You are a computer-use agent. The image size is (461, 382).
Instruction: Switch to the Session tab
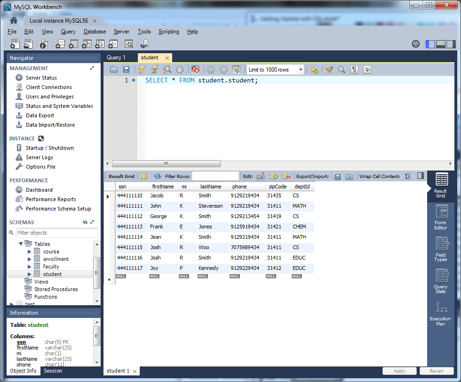coord(53,371)
